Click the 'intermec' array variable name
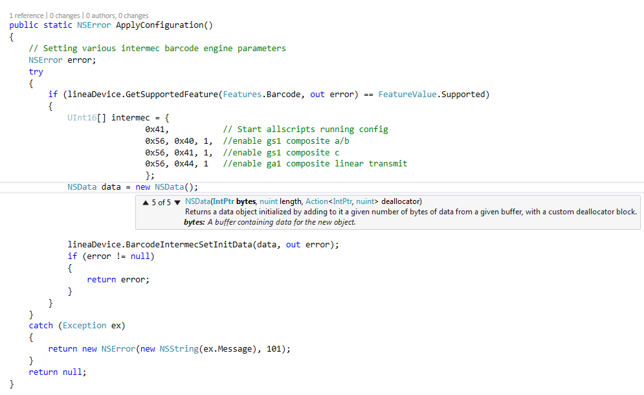The width and height of the screenshot is (644, 395). tap(131, 118)
